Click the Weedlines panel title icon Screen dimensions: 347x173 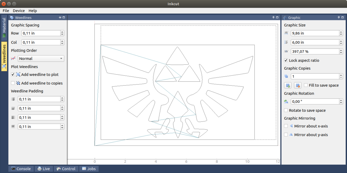[x=12, y=17]
